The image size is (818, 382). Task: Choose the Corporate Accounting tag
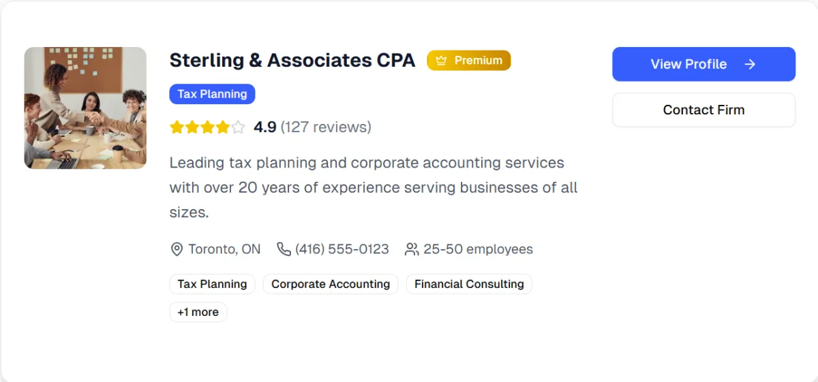pos(331,284)
